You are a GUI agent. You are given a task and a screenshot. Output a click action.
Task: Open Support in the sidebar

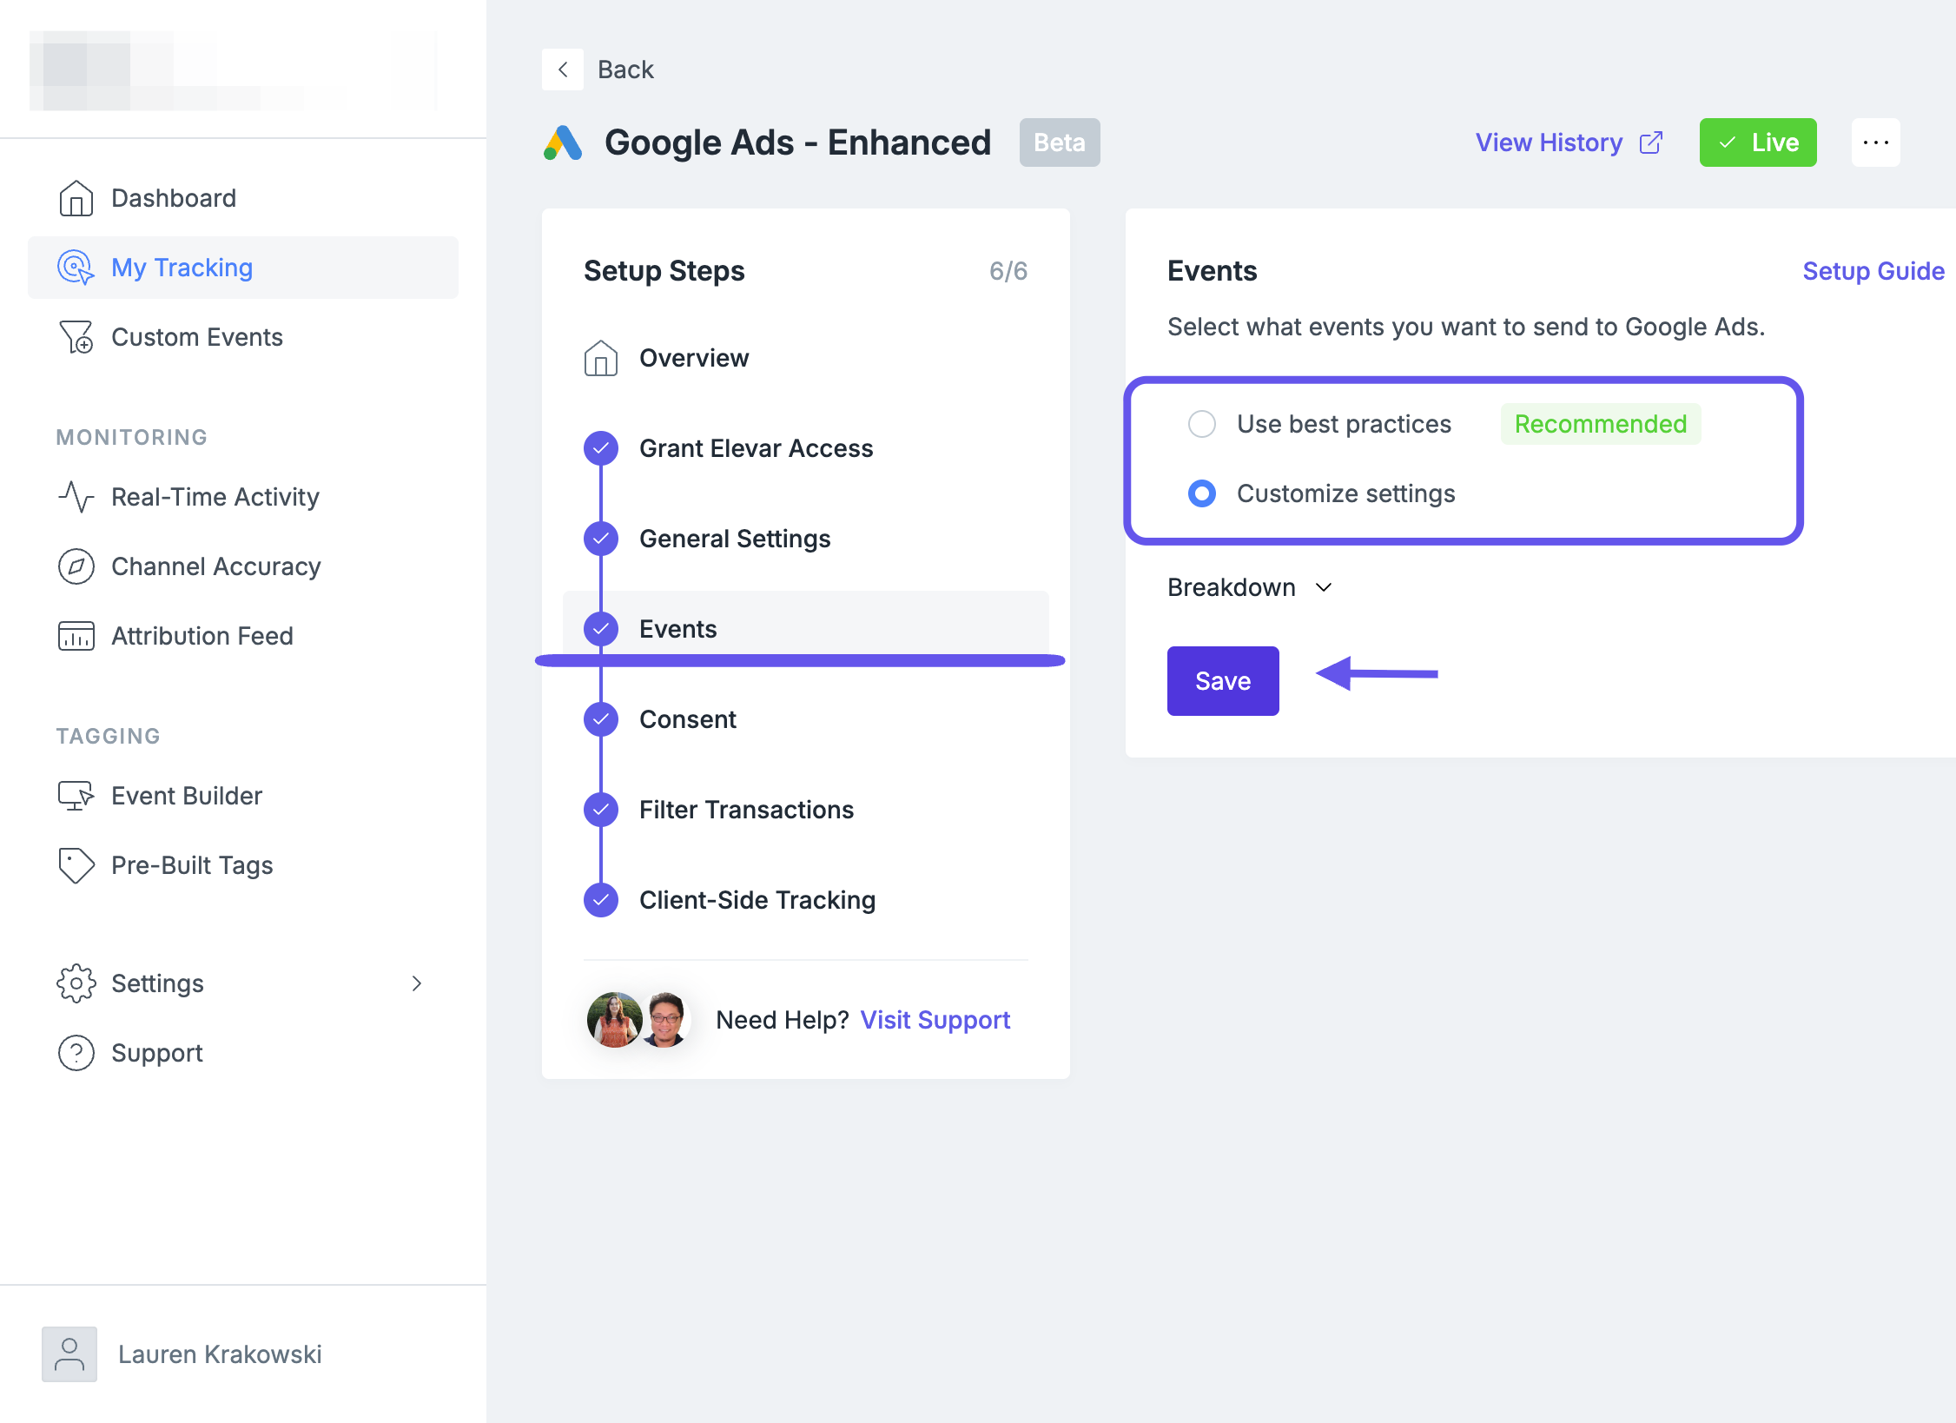(243, 1053)
